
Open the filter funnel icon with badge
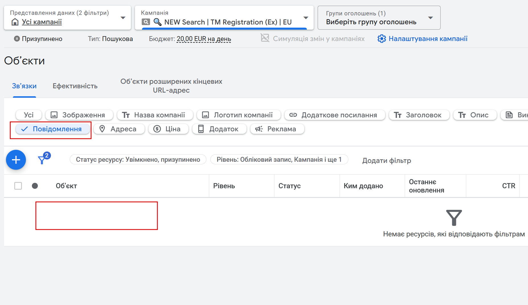pyautogui.click(x=42, y=159)
